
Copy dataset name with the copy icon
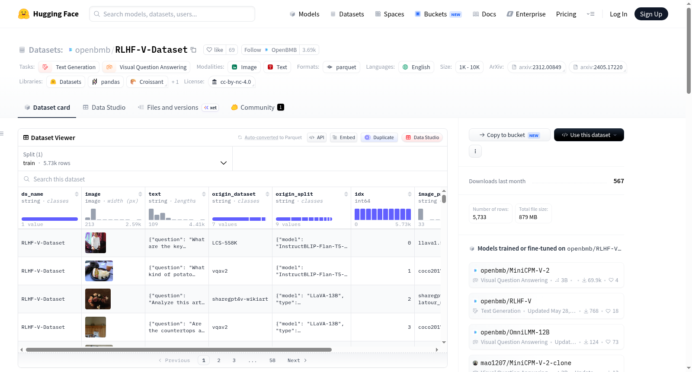tap(193, 50)
